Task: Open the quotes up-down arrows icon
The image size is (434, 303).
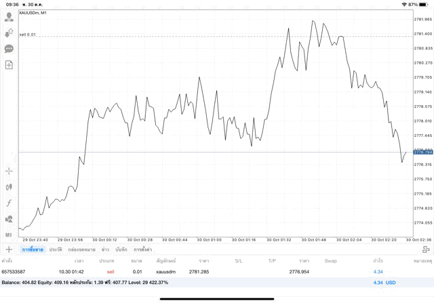Action: pyautogui.click(x=9, y=33)
